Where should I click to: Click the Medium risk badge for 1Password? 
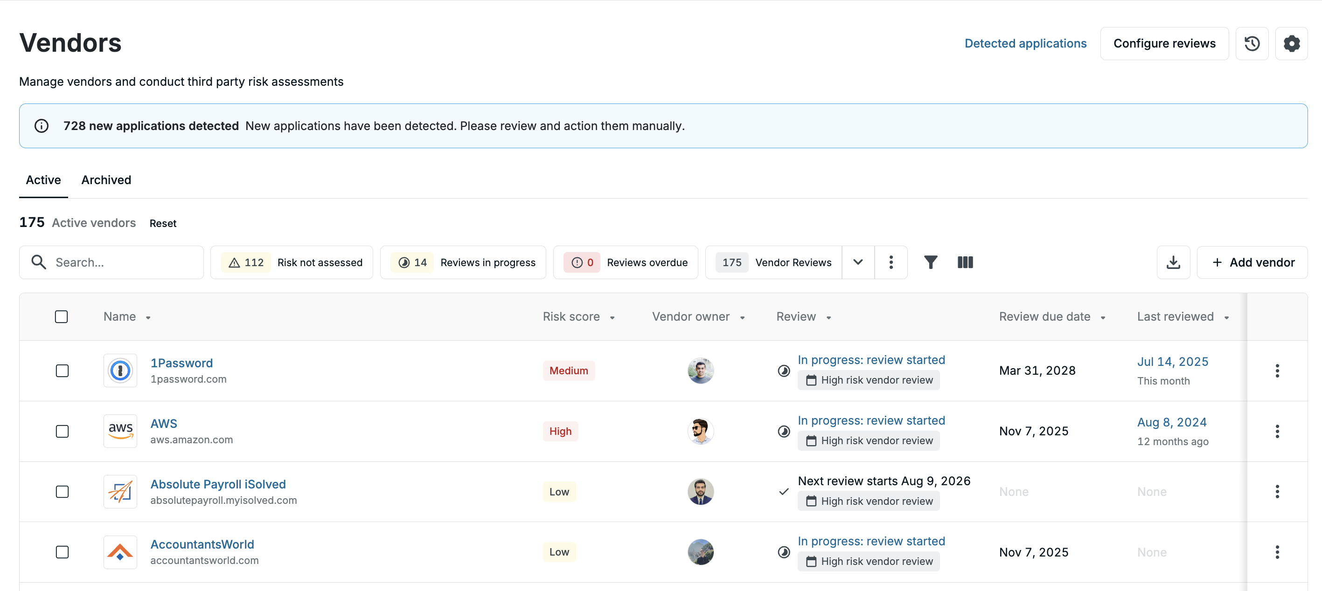(569, 371)
